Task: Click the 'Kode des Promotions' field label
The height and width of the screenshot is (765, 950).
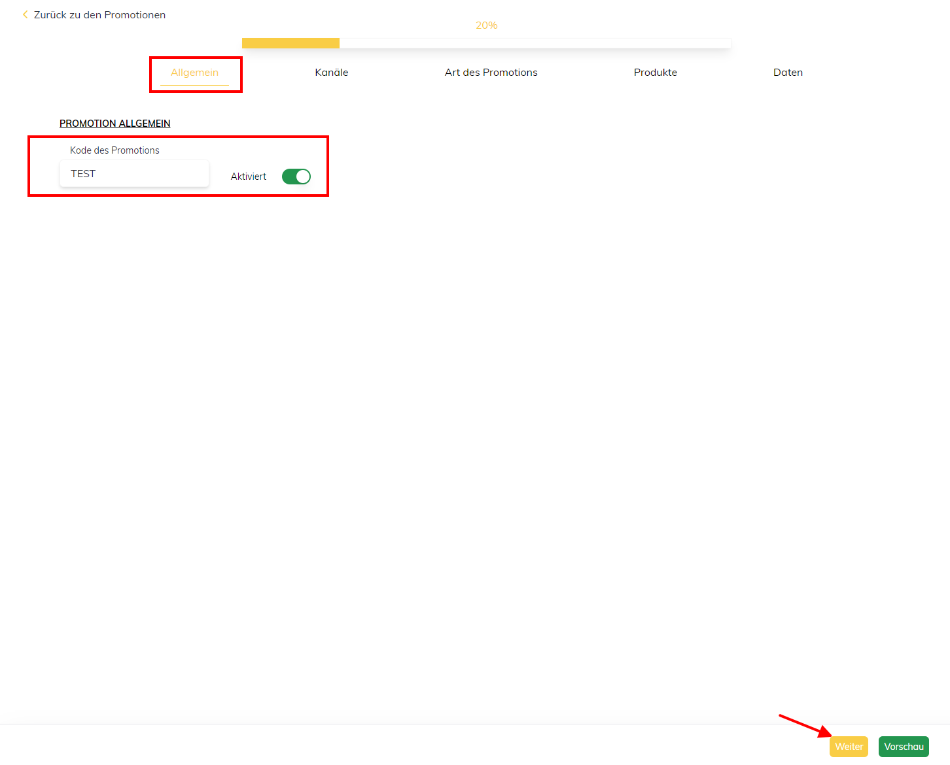Action: pyautogui.click(x=114, y=150)
